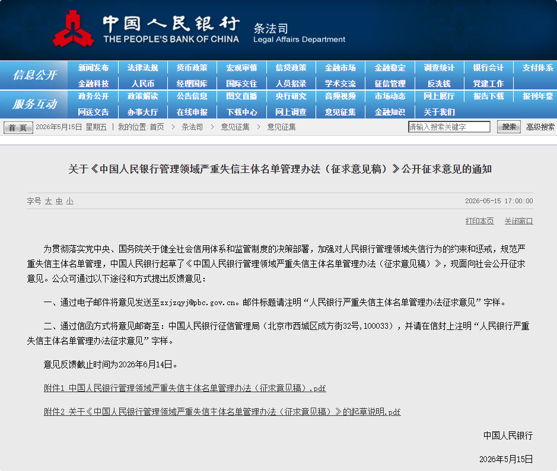Viewport: 557px width, 471px height.
Task: Set font size to 中
Action: tap(59, 201)
